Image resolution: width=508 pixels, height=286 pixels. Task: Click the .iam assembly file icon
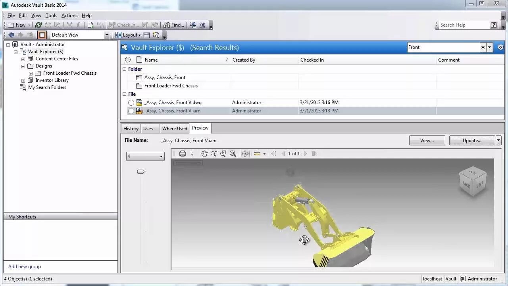pyautogui.click(x=139, y=111)
